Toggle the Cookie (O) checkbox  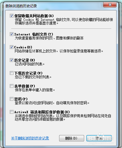[x=11, y=47]
